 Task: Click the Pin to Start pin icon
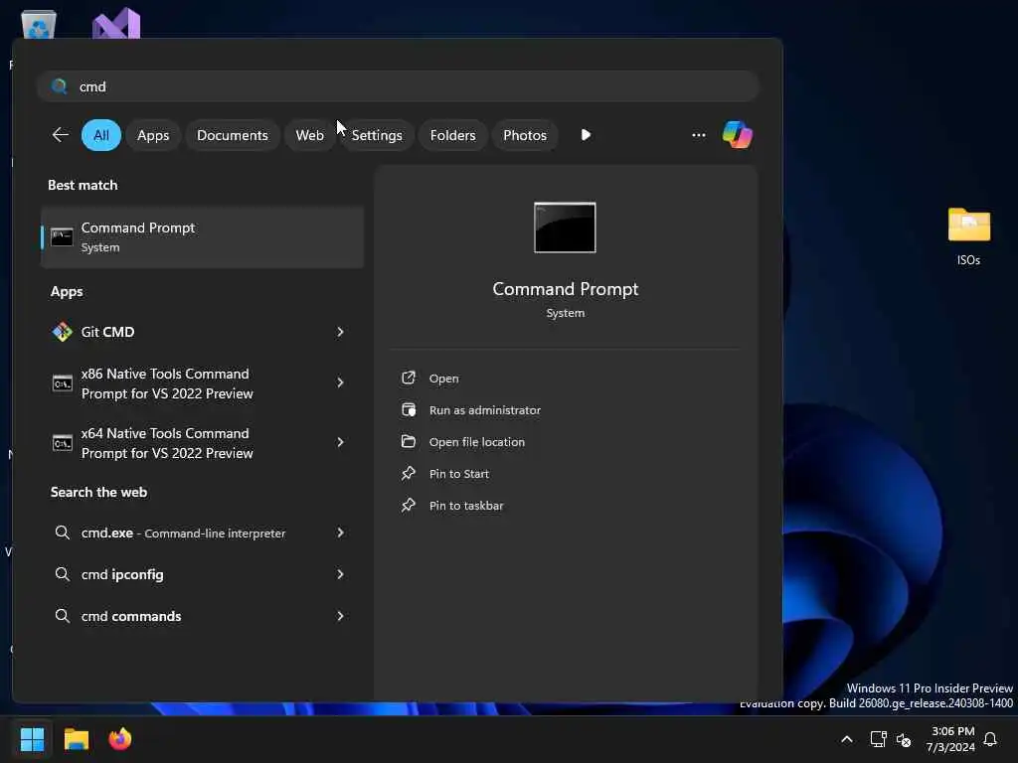(x=409, y=474)
